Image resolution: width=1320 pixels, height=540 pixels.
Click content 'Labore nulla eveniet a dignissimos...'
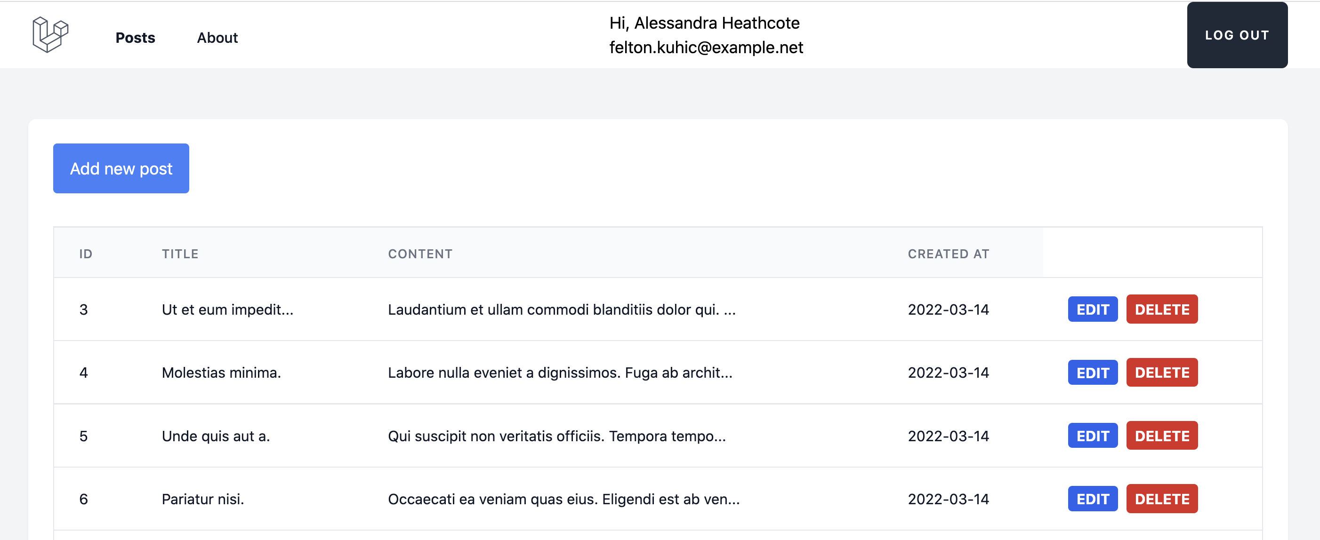point(560,372)
